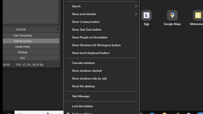
Task: Open the Kijiji desktop shortcut
Action: pos(147,16)
